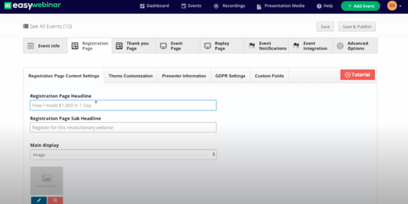The image size is (408, 204).
Task: Click the upload image thumbnail placeholder
Action: [x=47, y=181]
